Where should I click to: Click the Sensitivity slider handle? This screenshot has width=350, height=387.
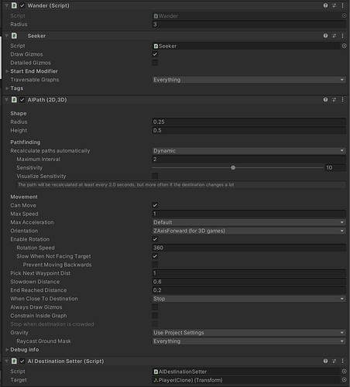[x=233, y=168]
